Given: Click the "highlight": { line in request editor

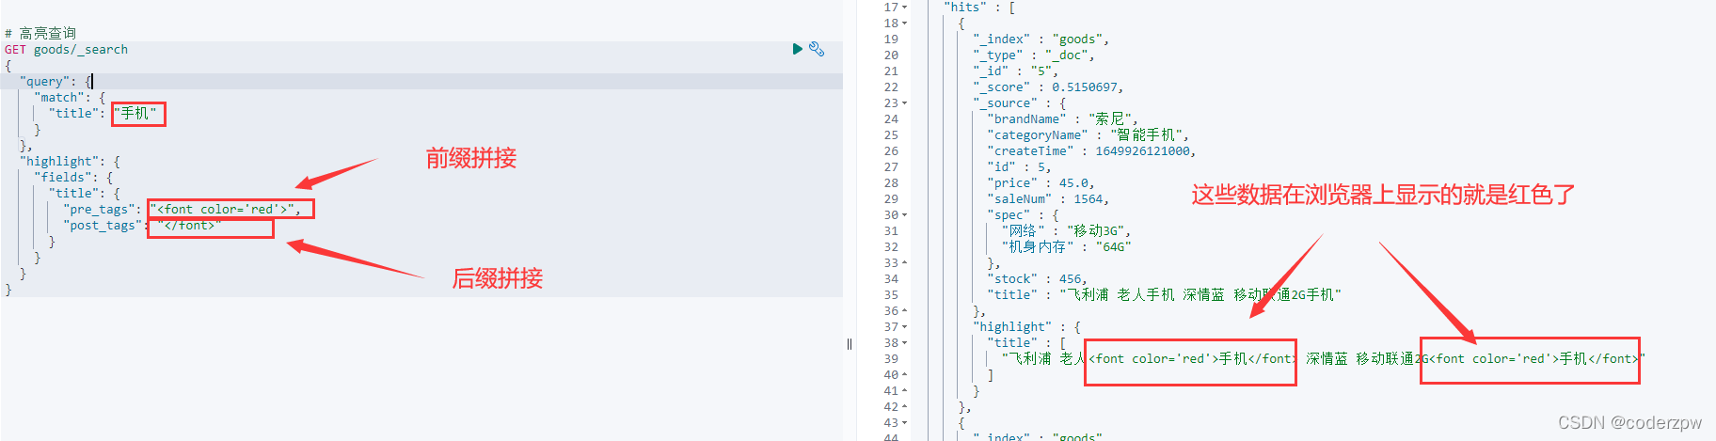Looking at the screenshot, I should pos(70,162).
